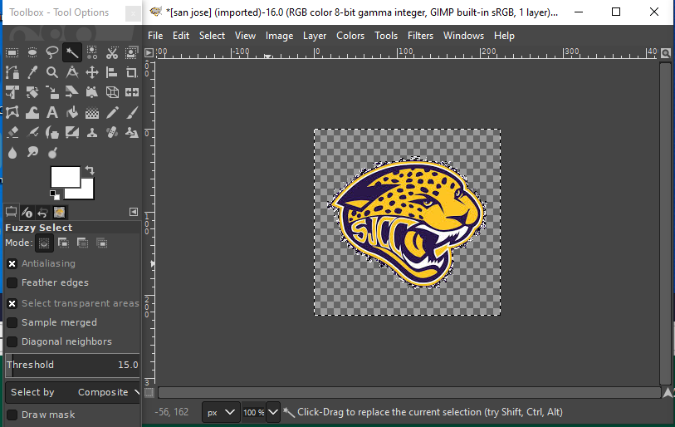Toggle Select transparent areas checkbox
Image resolution: width=675 pixels, height=427 pixels.
(x=12, y=303)
